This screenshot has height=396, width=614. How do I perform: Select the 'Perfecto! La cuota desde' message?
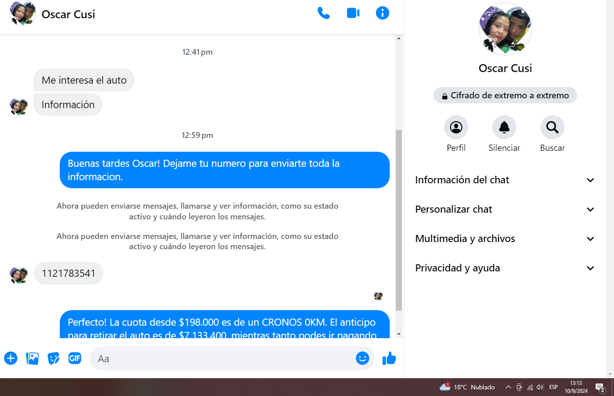(x=225, y=324)
